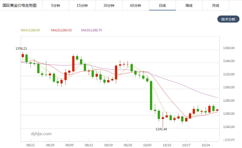
Task: Click the tall red candlestick at 09/05
Action: click(73, 64)
